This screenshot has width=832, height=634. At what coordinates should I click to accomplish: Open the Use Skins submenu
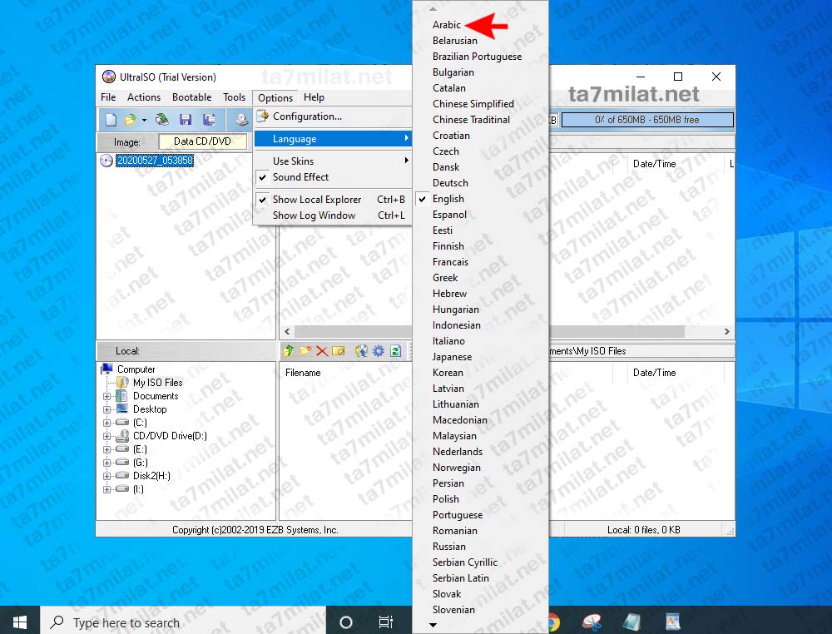click(x=333, y=161)
